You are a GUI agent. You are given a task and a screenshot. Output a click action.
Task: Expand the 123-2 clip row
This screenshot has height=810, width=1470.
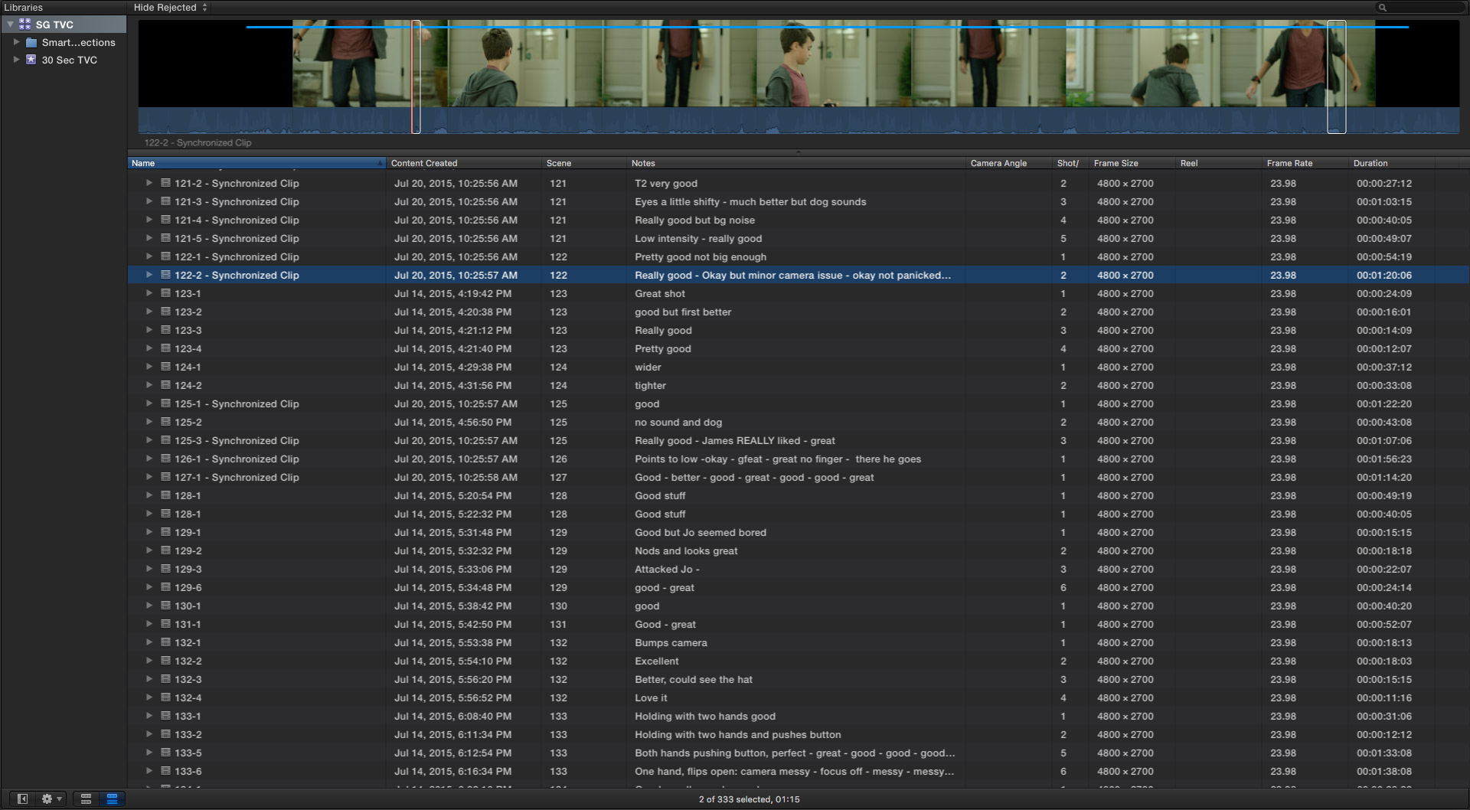click(x=149, y=312)
